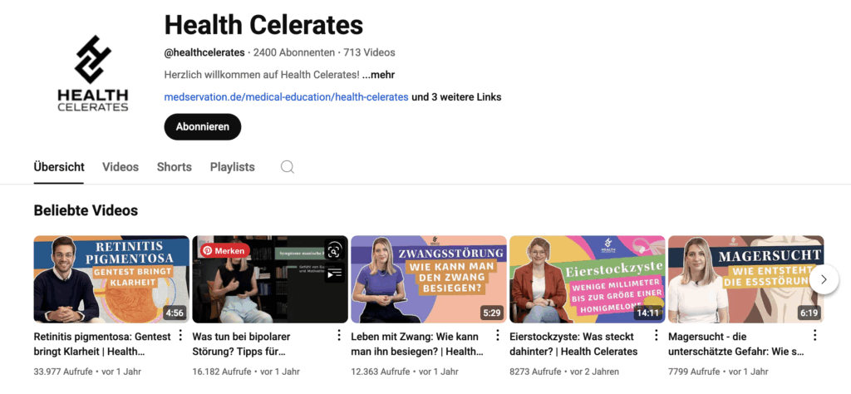This screenshot has width=851, height=394.
Task: Click the add-to-queue icon on bipolar video thumbnail
Action: point(334,273)
